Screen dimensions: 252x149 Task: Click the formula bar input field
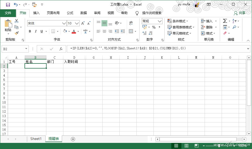(157, 49)
